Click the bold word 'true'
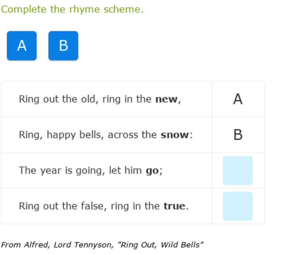289x255 pixels. pos(174,207)
